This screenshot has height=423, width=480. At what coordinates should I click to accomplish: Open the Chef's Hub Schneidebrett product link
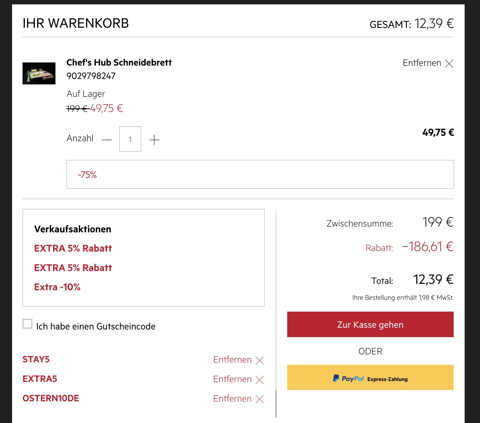(x=119, y=63)
